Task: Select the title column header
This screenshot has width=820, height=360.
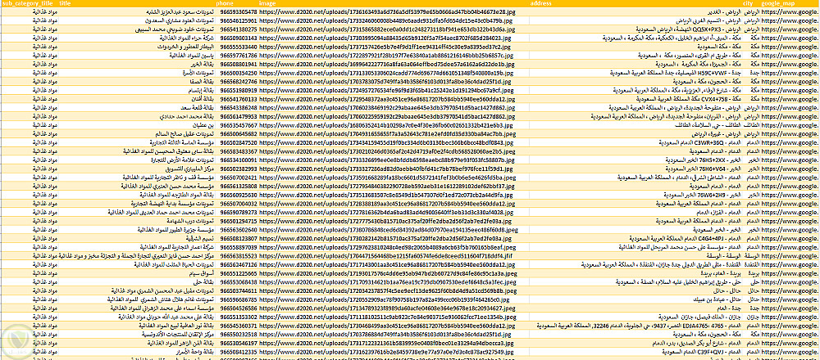Action: tap(65, 3)
